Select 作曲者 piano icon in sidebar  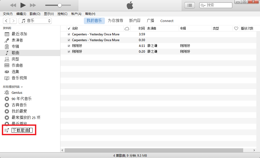coord(7,66)
